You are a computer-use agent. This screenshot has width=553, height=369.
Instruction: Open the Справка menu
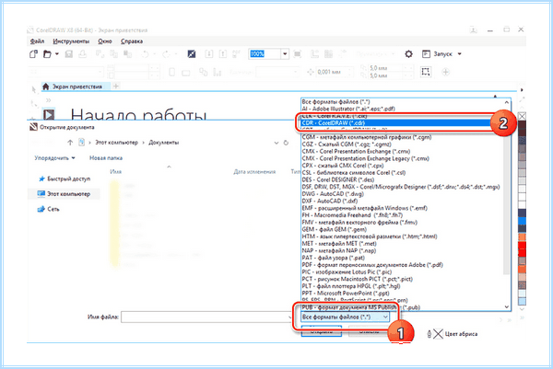pyautogui.click(x=132, y=41)
